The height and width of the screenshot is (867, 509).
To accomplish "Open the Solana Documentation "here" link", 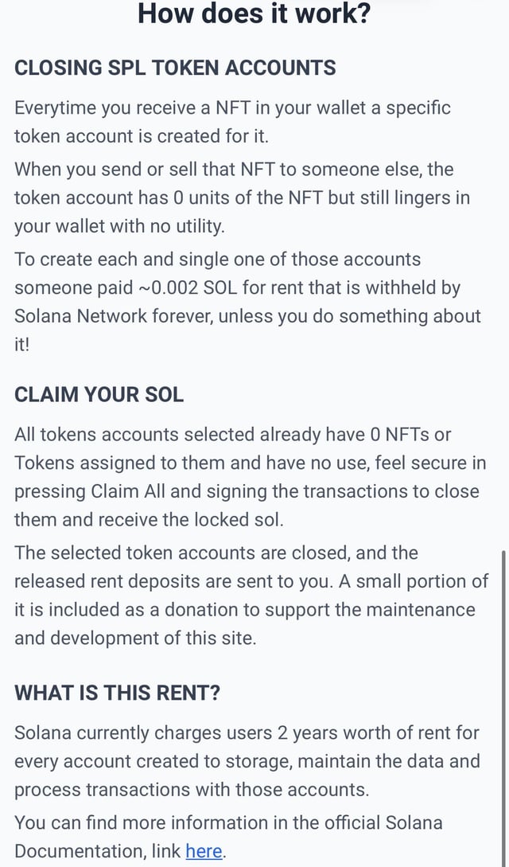I will [x=204, y=850].
